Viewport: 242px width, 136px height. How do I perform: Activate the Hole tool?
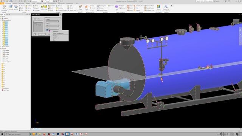tap(42, 8)
